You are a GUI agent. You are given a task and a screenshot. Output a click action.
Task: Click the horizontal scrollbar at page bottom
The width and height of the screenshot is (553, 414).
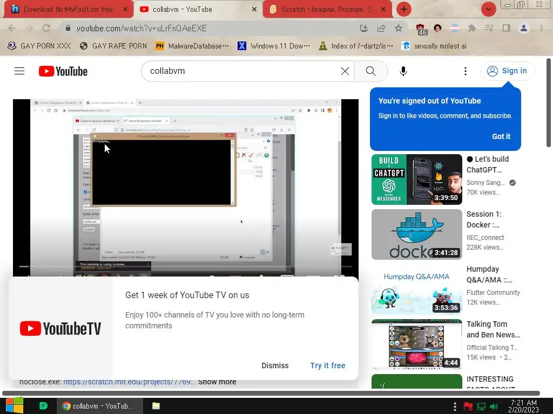pyautogui.click(x=271, y=393)
